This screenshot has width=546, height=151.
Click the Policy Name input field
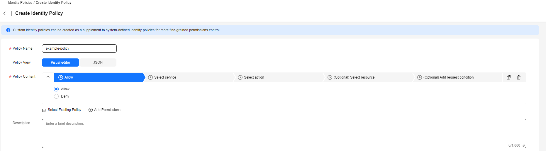[79, 48]
